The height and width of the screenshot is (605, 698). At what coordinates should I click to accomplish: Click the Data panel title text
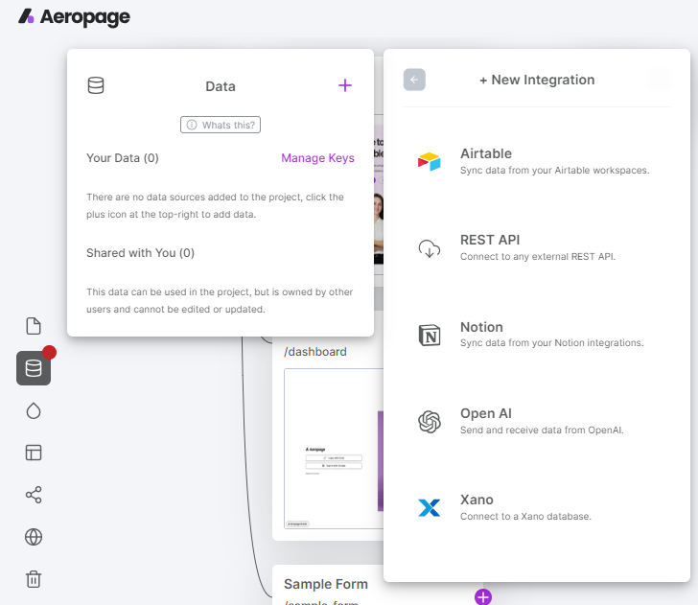coord(221,86)
